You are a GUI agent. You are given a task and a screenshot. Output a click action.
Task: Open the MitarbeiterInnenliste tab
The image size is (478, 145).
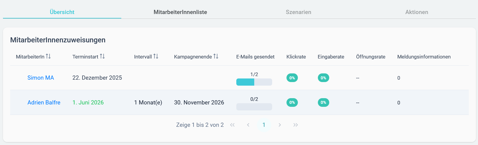coord(180,12)
